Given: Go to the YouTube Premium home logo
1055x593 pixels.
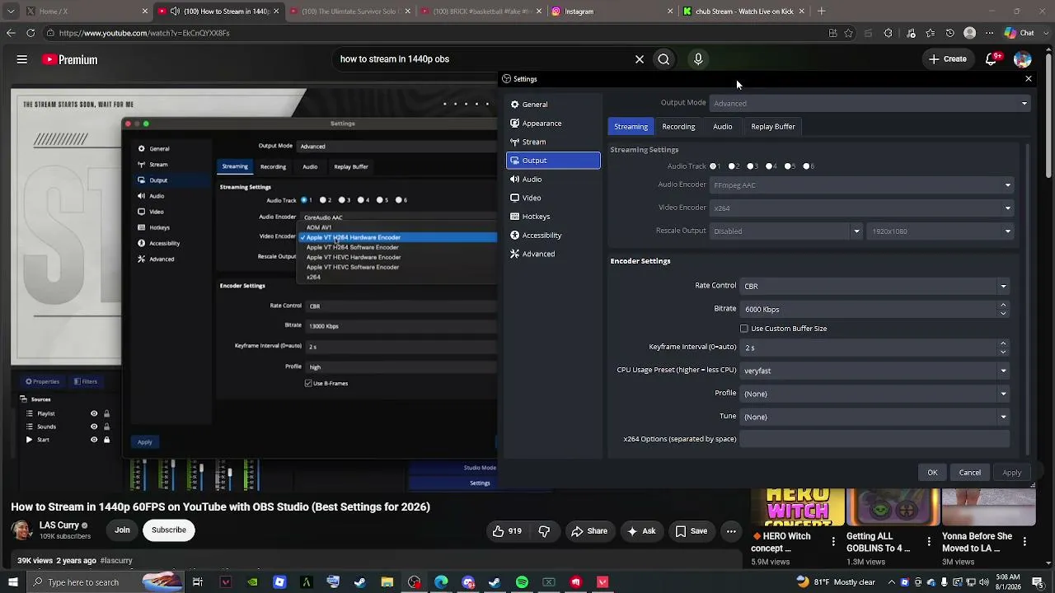Looking at the screenshot, I should (70, 59).
